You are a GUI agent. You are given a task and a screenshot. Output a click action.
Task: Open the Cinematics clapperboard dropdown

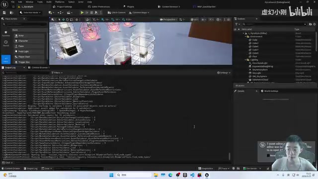(x=70, y=12)
